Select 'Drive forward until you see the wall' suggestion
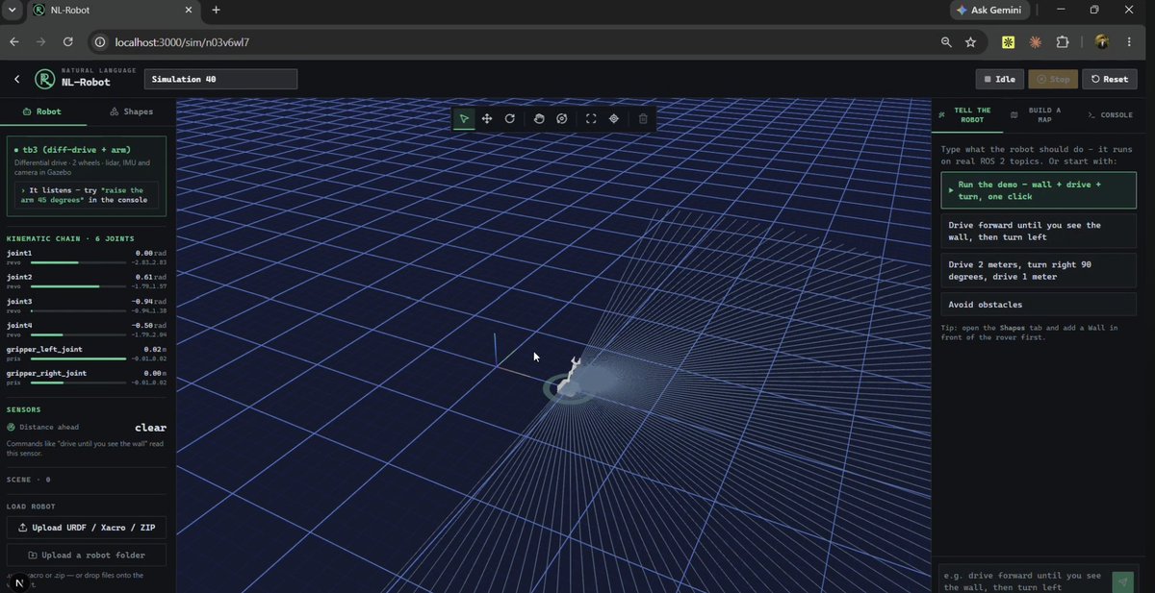Viewport: 1155px width, 593px height. [x=1038, y=231]
